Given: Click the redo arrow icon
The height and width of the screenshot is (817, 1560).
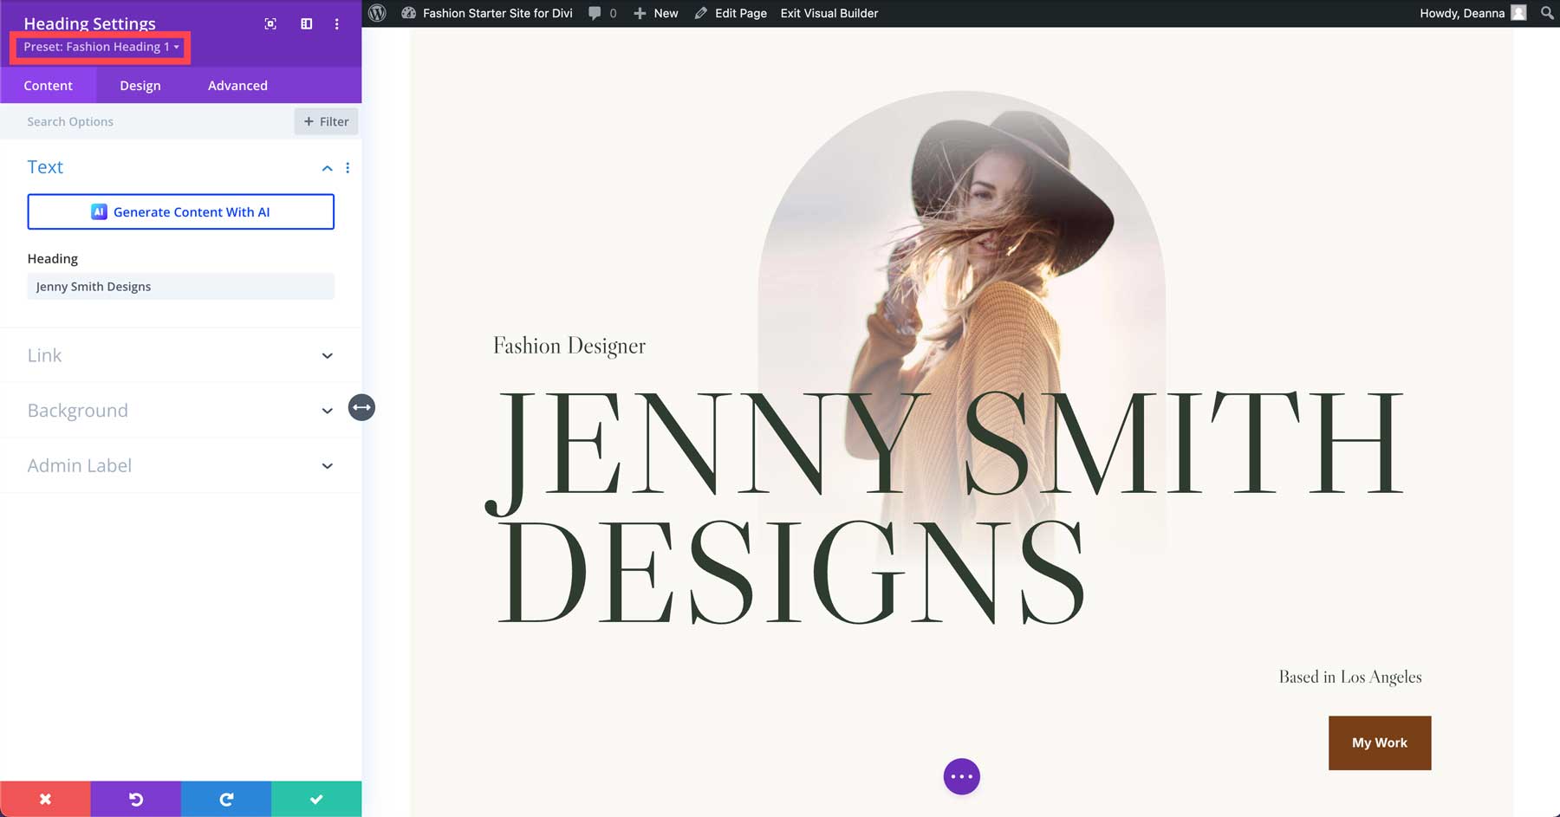Looking at the screenshot, I should [x=226, y=799].
